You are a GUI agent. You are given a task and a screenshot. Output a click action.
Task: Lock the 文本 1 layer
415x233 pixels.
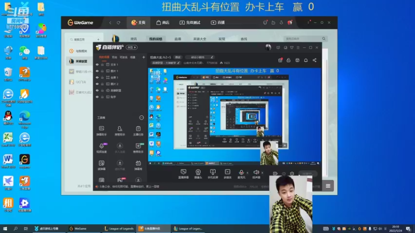[102, 64]
